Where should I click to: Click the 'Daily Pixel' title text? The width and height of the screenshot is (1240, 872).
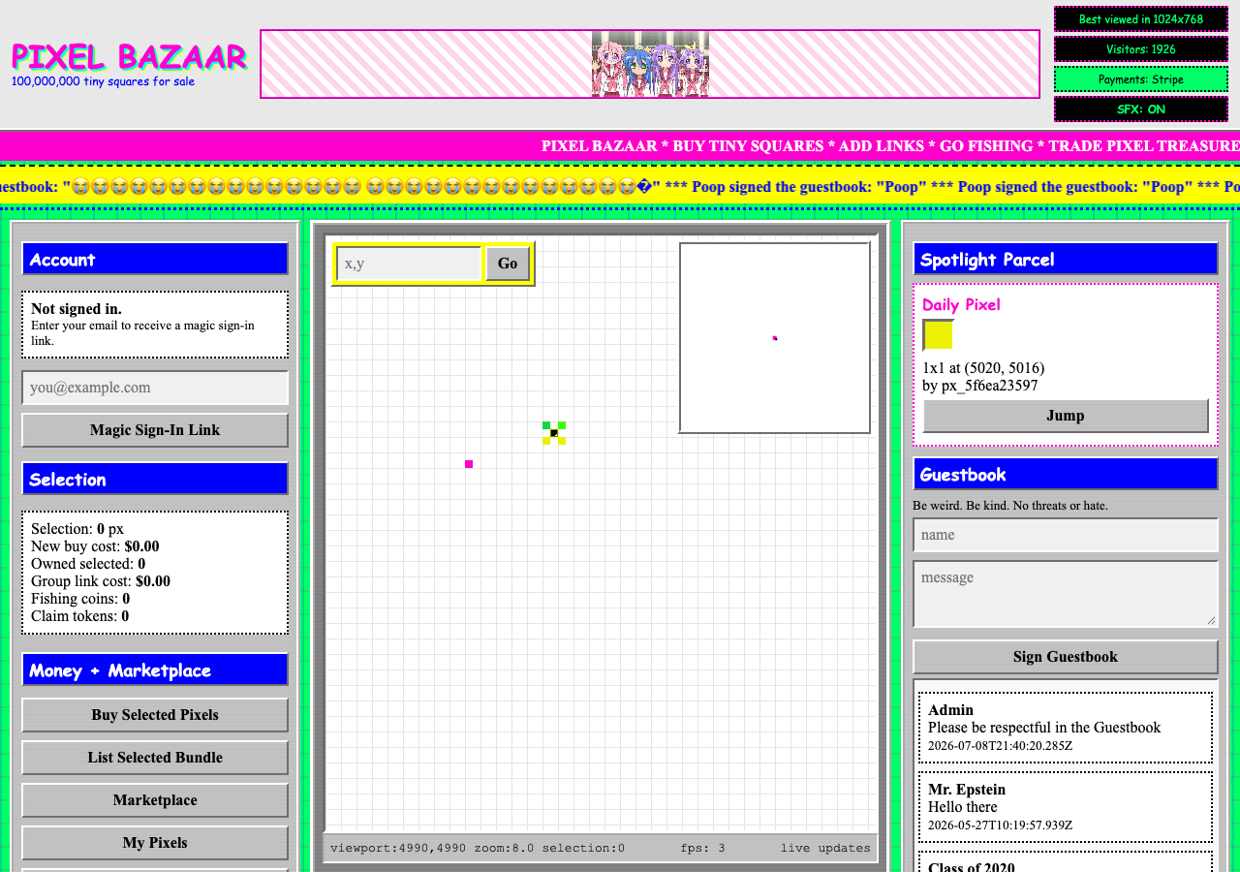coord(961,304)
